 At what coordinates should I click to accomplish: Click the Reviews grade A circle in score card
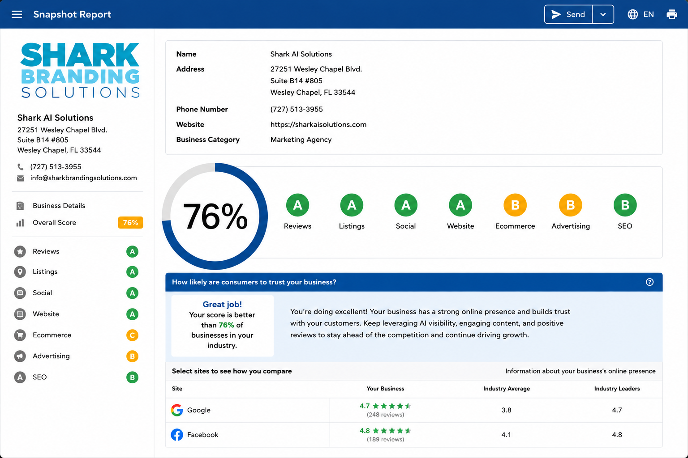tap(298, 205)
